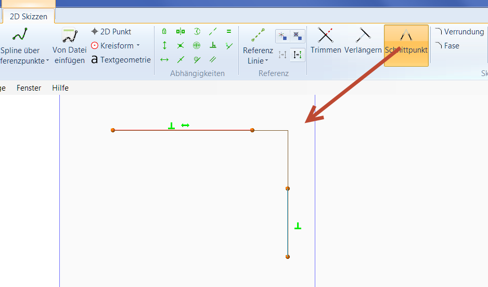The width and height of the screenshot is (488, 287).
Task: Select the teal vertical sketch line
Action: (x=288, y=222)
